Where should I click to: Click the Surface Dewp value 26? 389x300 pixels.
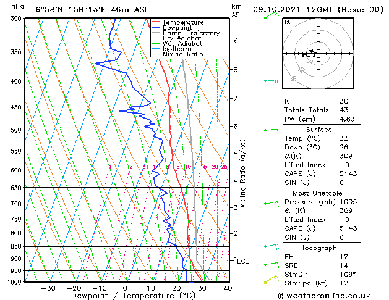coord(344,148)
